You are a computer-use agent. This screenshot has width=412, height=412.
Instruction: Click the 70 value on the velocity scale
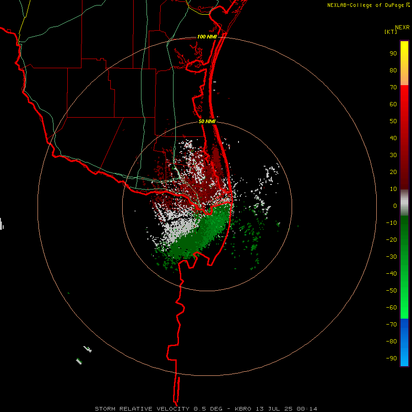pyautogui.click(x=393, y=87)
